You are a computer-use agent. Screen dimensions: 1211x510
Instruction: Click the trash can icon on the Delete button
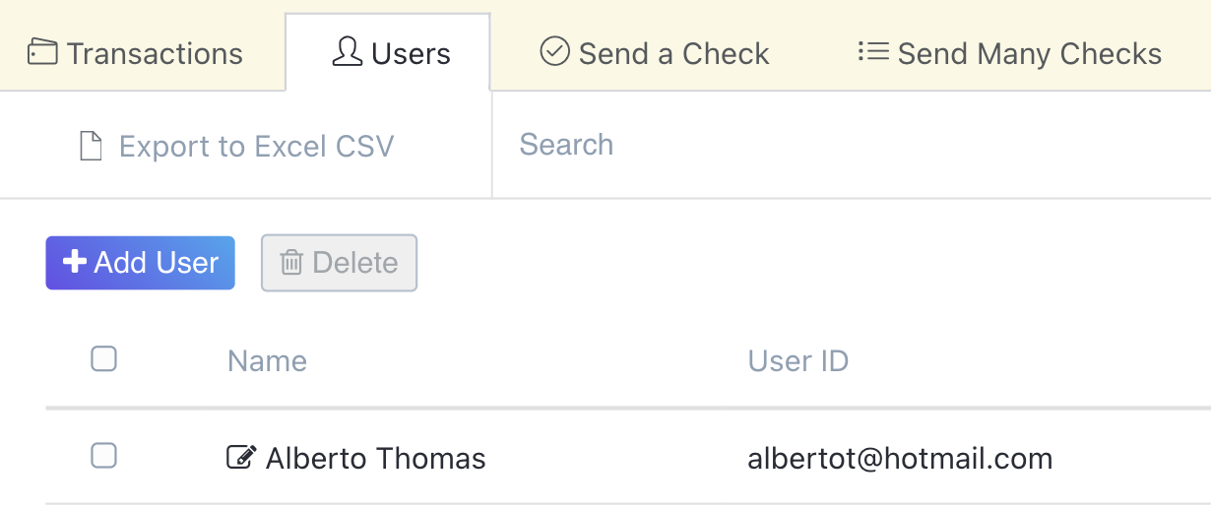click(291, 263)
